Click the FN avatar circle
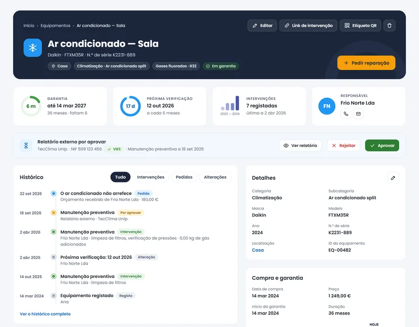The width and height of the screenshot is (419, 327). (326, 106)
